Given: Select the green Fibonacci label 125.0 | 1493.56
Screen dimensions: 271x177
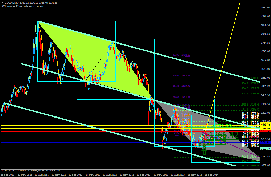Looking at the screenshot, I should [251, 94].
